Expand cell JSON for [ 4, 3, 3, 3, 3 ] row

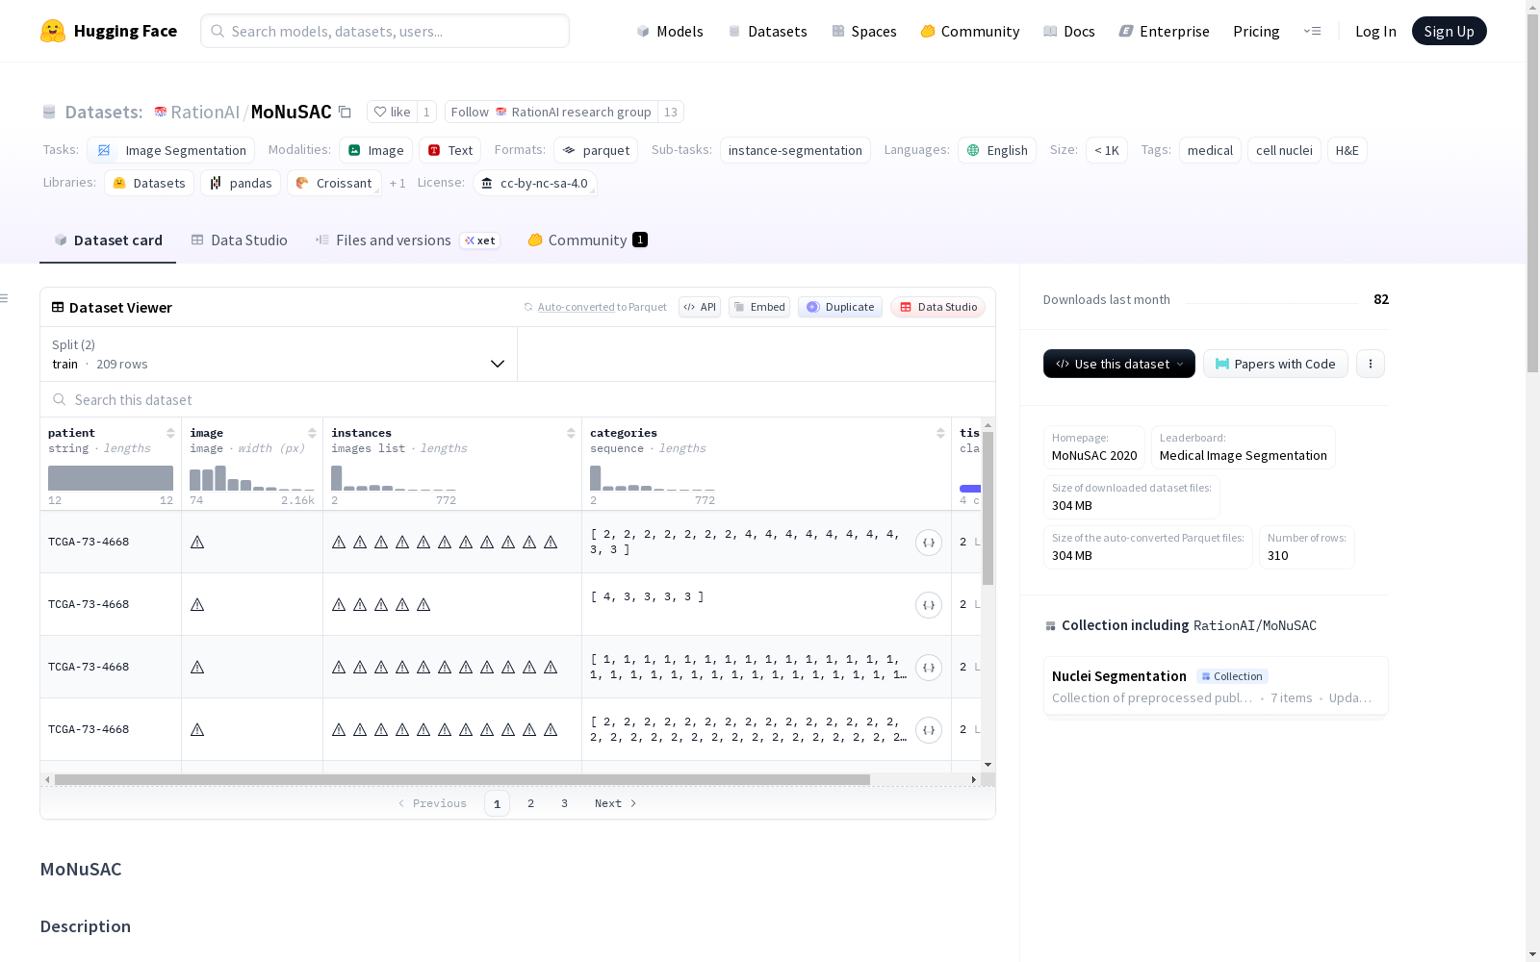pos(929,605)
